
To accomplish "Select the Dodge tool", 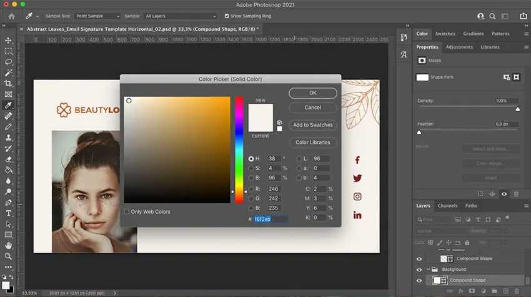I will point(9,191).
